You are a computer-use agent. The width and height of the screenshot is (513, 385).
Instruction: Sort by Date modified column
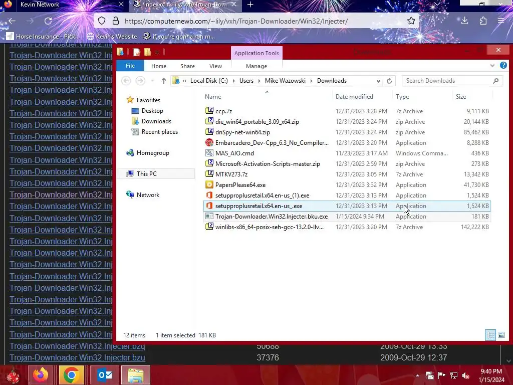click(x=354, y=97)
